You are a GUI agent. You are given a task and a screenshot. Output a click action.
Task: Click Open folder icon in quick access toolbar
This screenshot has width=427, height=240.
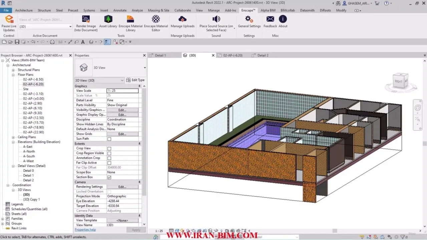[11, 42]
